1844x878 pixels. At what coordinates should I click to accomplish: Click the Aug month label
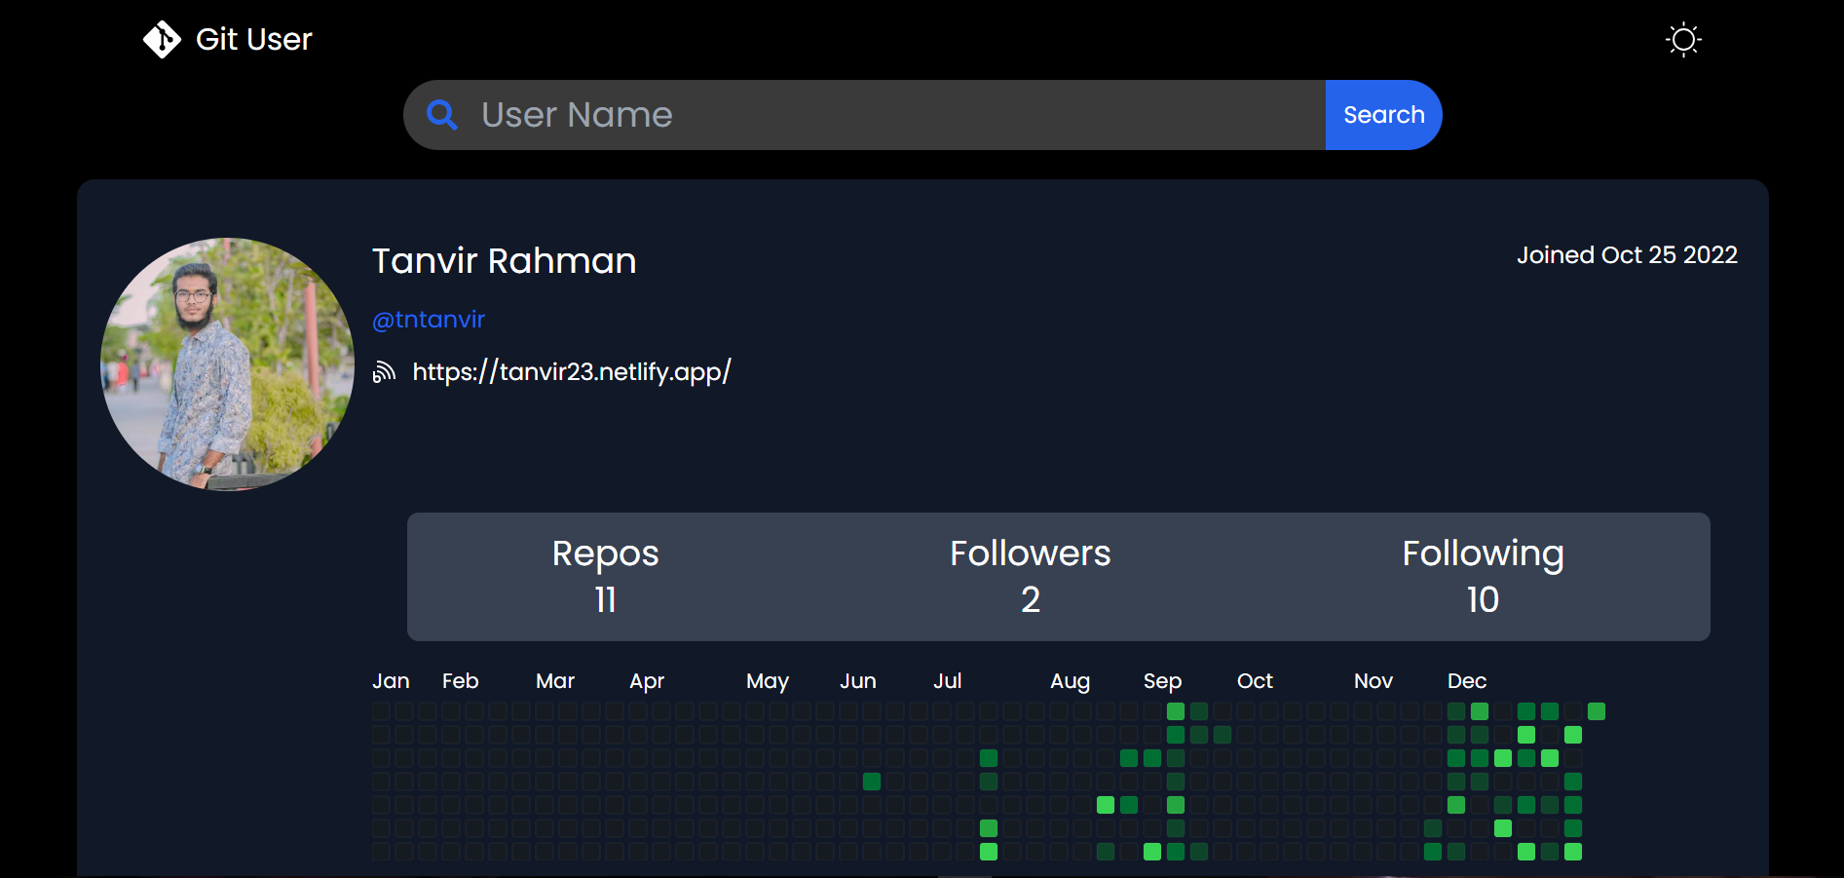click(x=1070, y=681)
